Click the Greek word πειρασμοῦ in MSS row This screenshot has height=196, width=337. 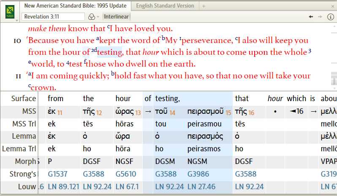205,111
